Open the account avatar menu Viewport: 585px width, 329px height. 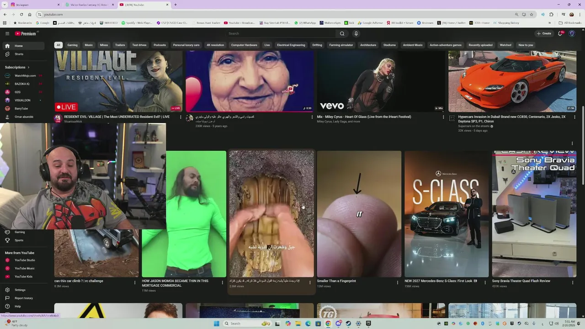[572, 33]
